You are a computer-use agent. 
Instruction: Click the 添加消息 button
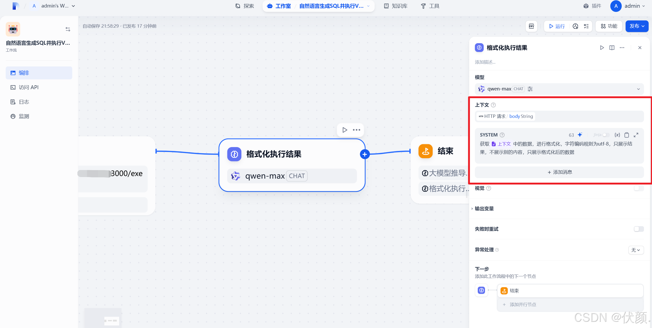point(559,172)
